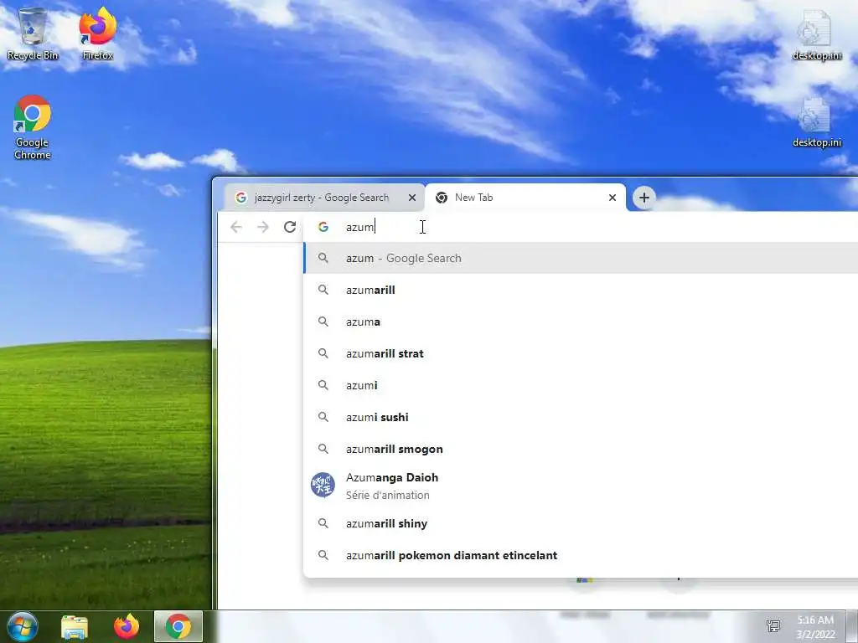Viewport: 858px width, 643px height.
Task: Choose the 'Azumanga Daioh' animation series suggestion
Action: [x=581, y=486]
